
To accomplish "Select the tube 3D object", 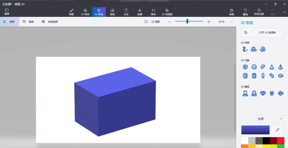I will [x=254, y=75].
